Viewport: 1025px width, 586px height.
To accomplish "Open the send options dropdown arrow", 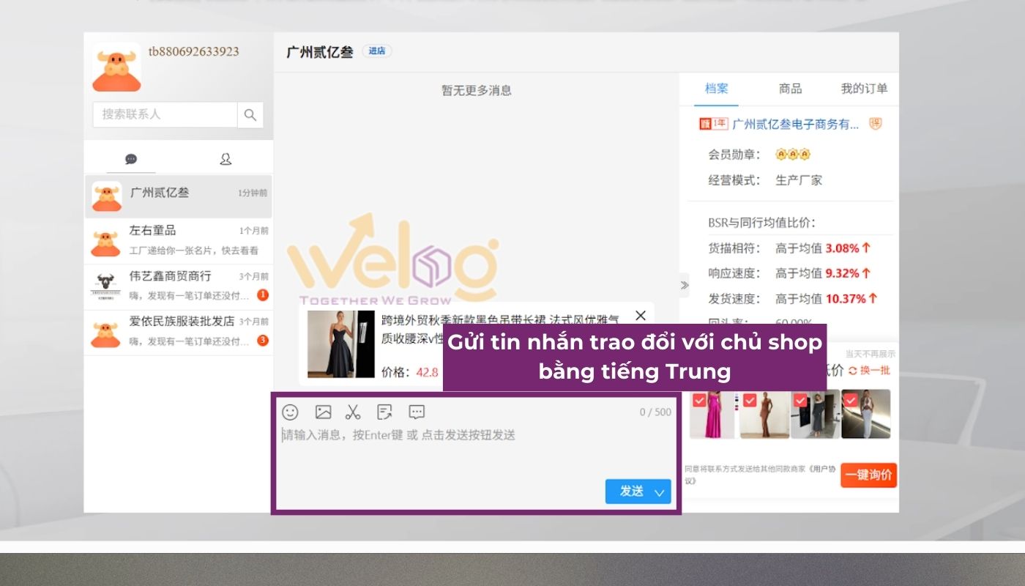I will [660, 492].
